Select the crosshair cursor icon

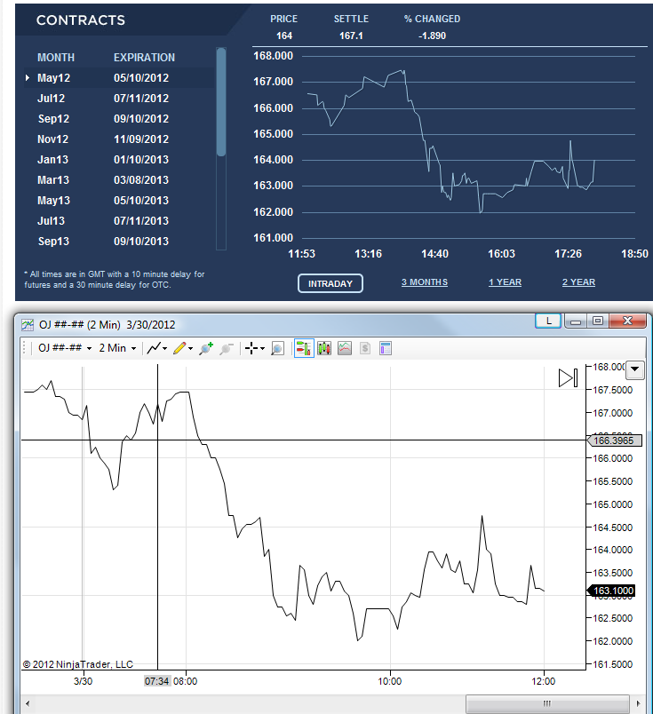click(251, 348)
